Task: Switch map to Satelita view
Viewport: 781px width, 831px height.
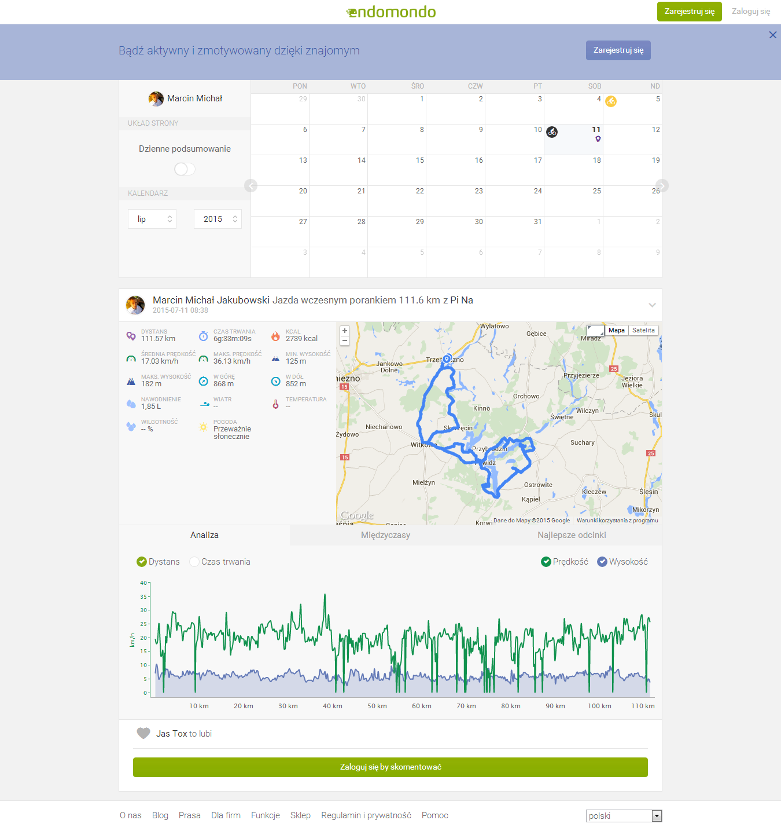Action: (x=643, y=330)
